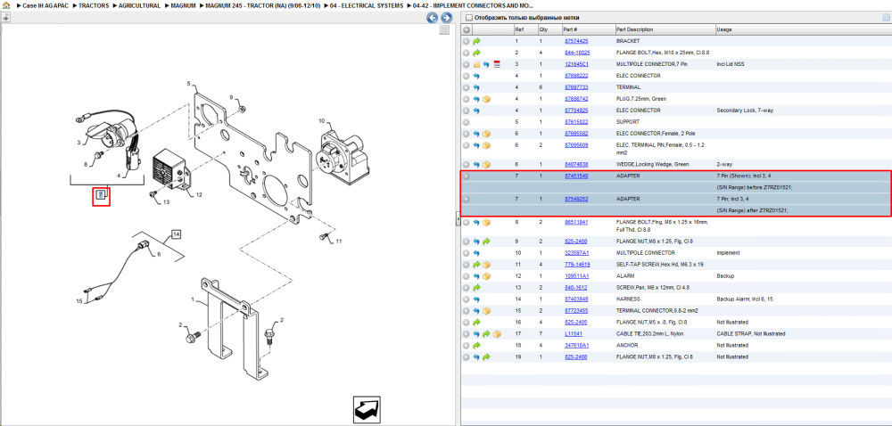The image size is (892, 426).
Task: Go to the previous illustration with the left arrow
Action: pyautogui.click(x=433, y=18)
